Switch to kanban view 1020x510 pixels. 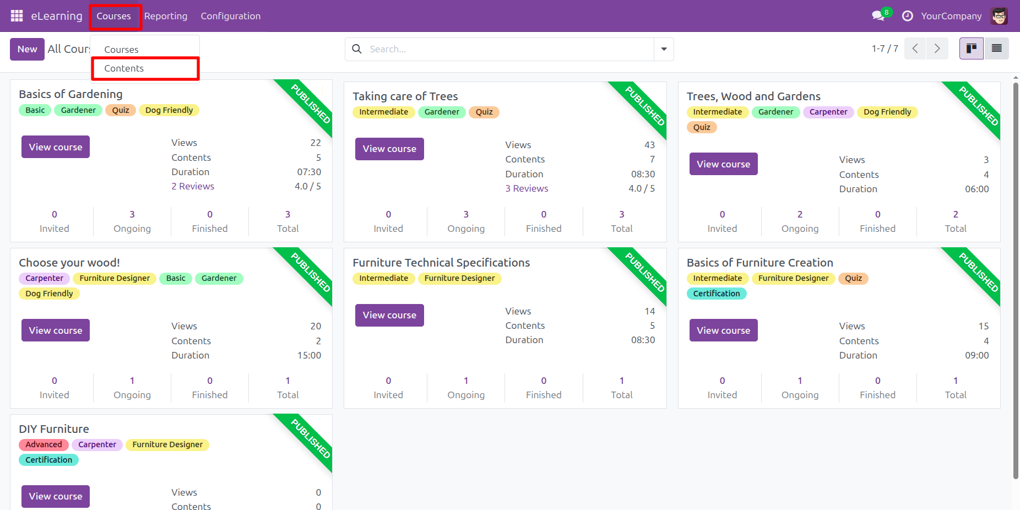(971, 48)
